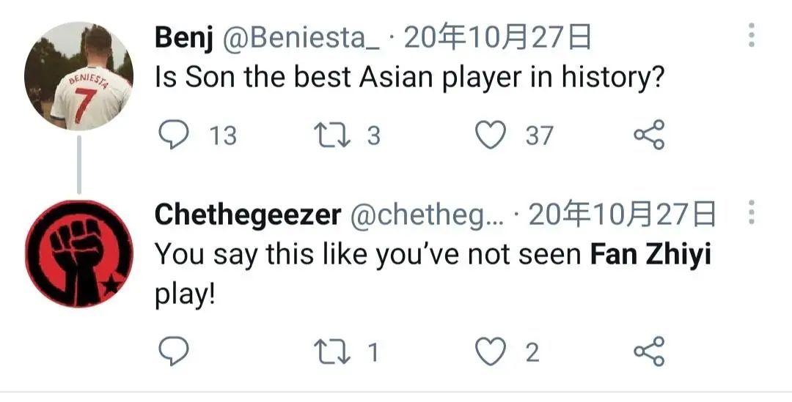
Task: Click the @Beniesta_ handle
Action: point(301,37)
